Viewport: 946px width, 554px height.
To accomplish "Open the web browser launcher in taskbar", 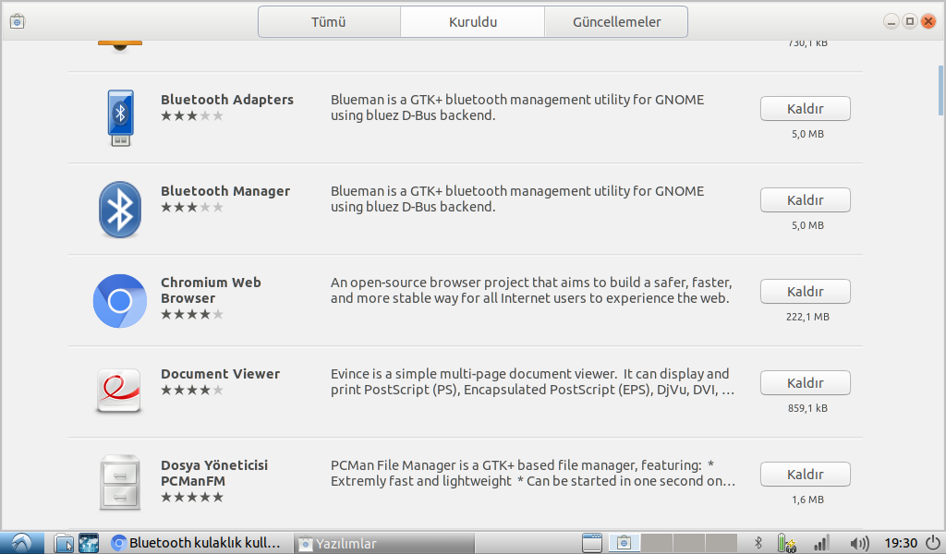I will (89, 543).
